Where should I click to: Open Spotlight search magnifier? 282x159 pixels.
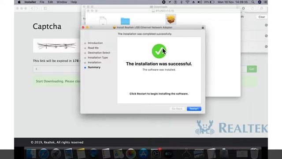(253, 2)
